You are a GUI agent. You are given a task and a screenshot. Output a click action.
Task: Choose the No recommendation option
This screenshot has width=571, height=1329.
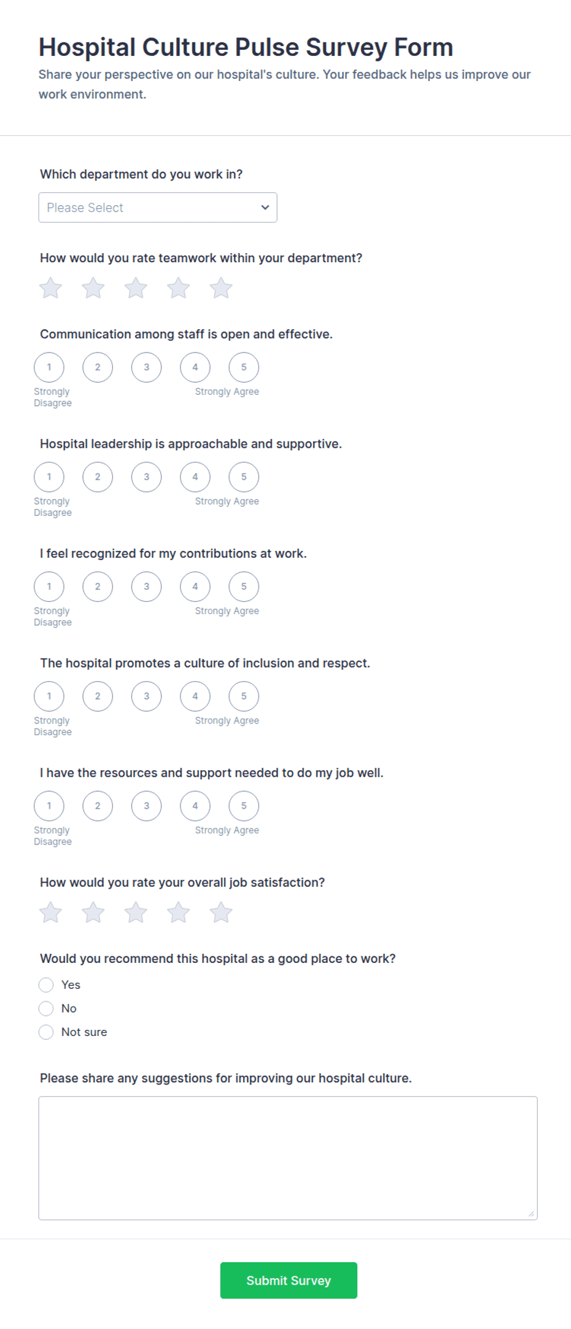(x=46, y=1008)
